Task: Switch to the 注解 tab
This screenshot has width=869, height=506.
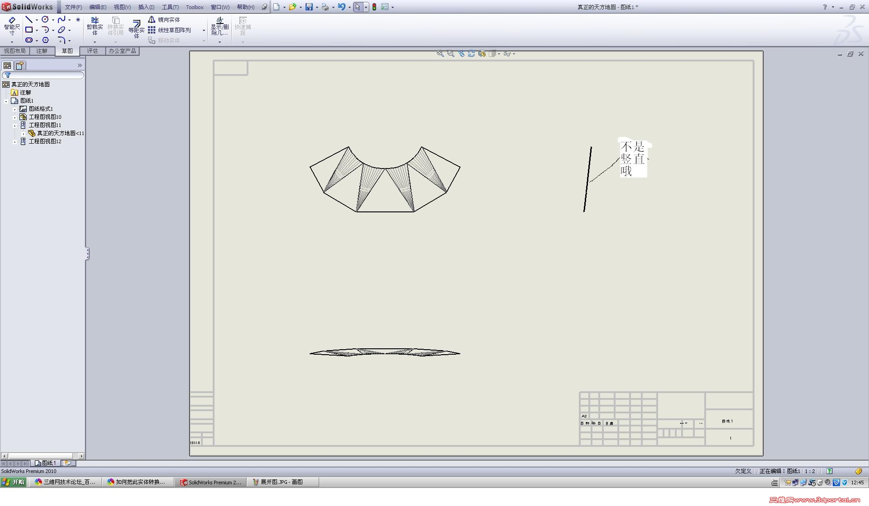Action: 42,51
